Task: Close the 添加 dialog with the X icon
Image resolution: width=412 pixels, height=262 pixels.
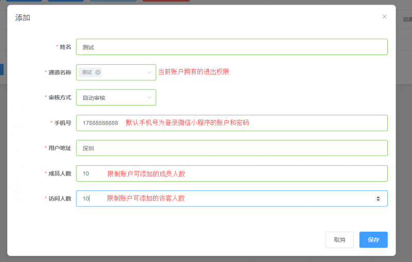Action: tap(384, 16)
